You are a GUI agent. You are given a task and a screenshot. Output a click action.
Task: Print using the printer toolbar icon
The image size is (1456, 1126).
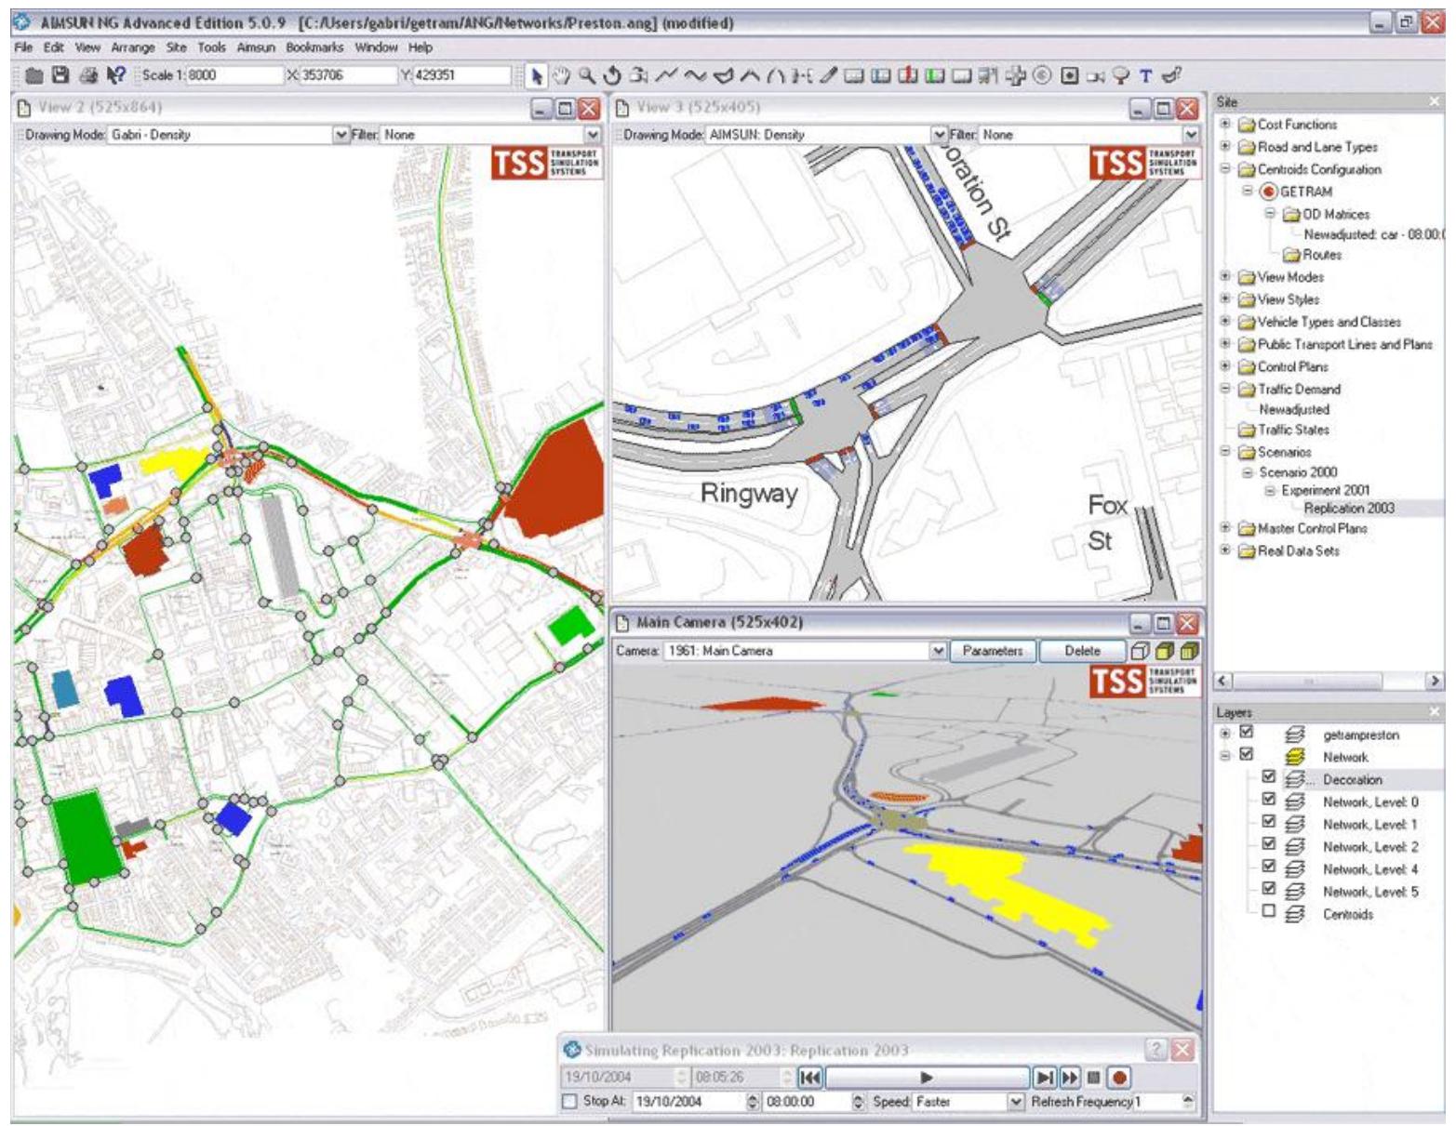88,75
